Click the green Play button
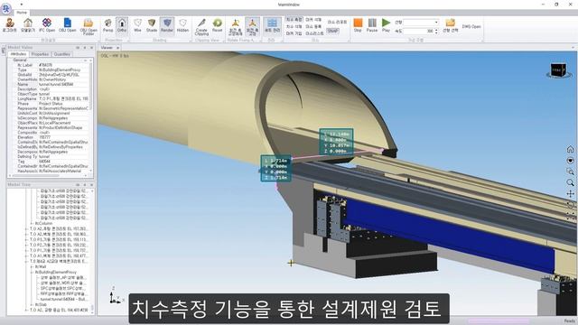The height and width of the screenshot is (325, 578). point(386,25)
